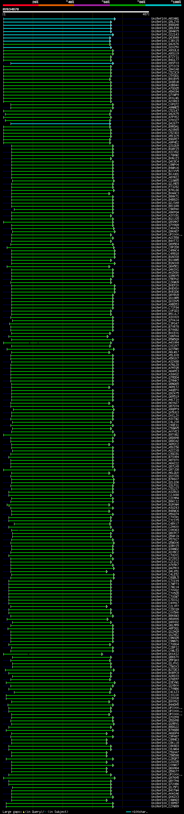Select the AV634878 query label
The image size is (184, 814).
pyautogui.click(x=11, y=9)
